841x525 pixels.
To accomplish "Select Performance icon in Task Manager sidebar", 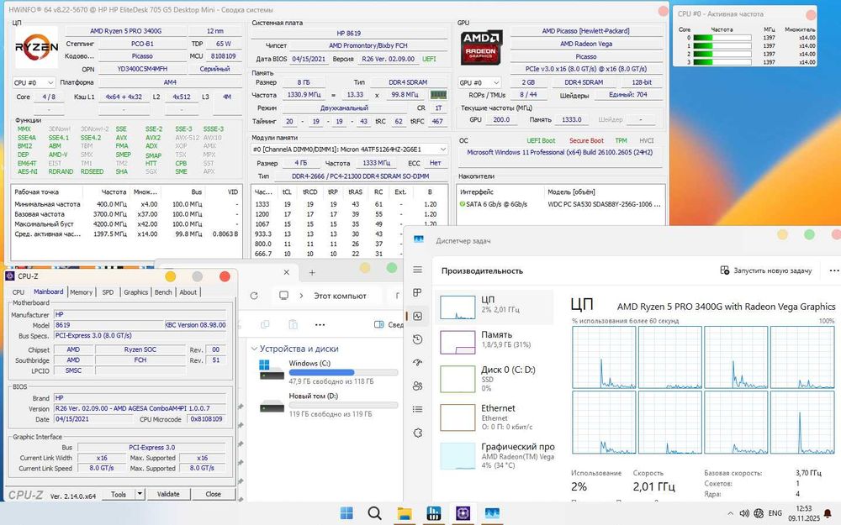I will pos(417,316).
